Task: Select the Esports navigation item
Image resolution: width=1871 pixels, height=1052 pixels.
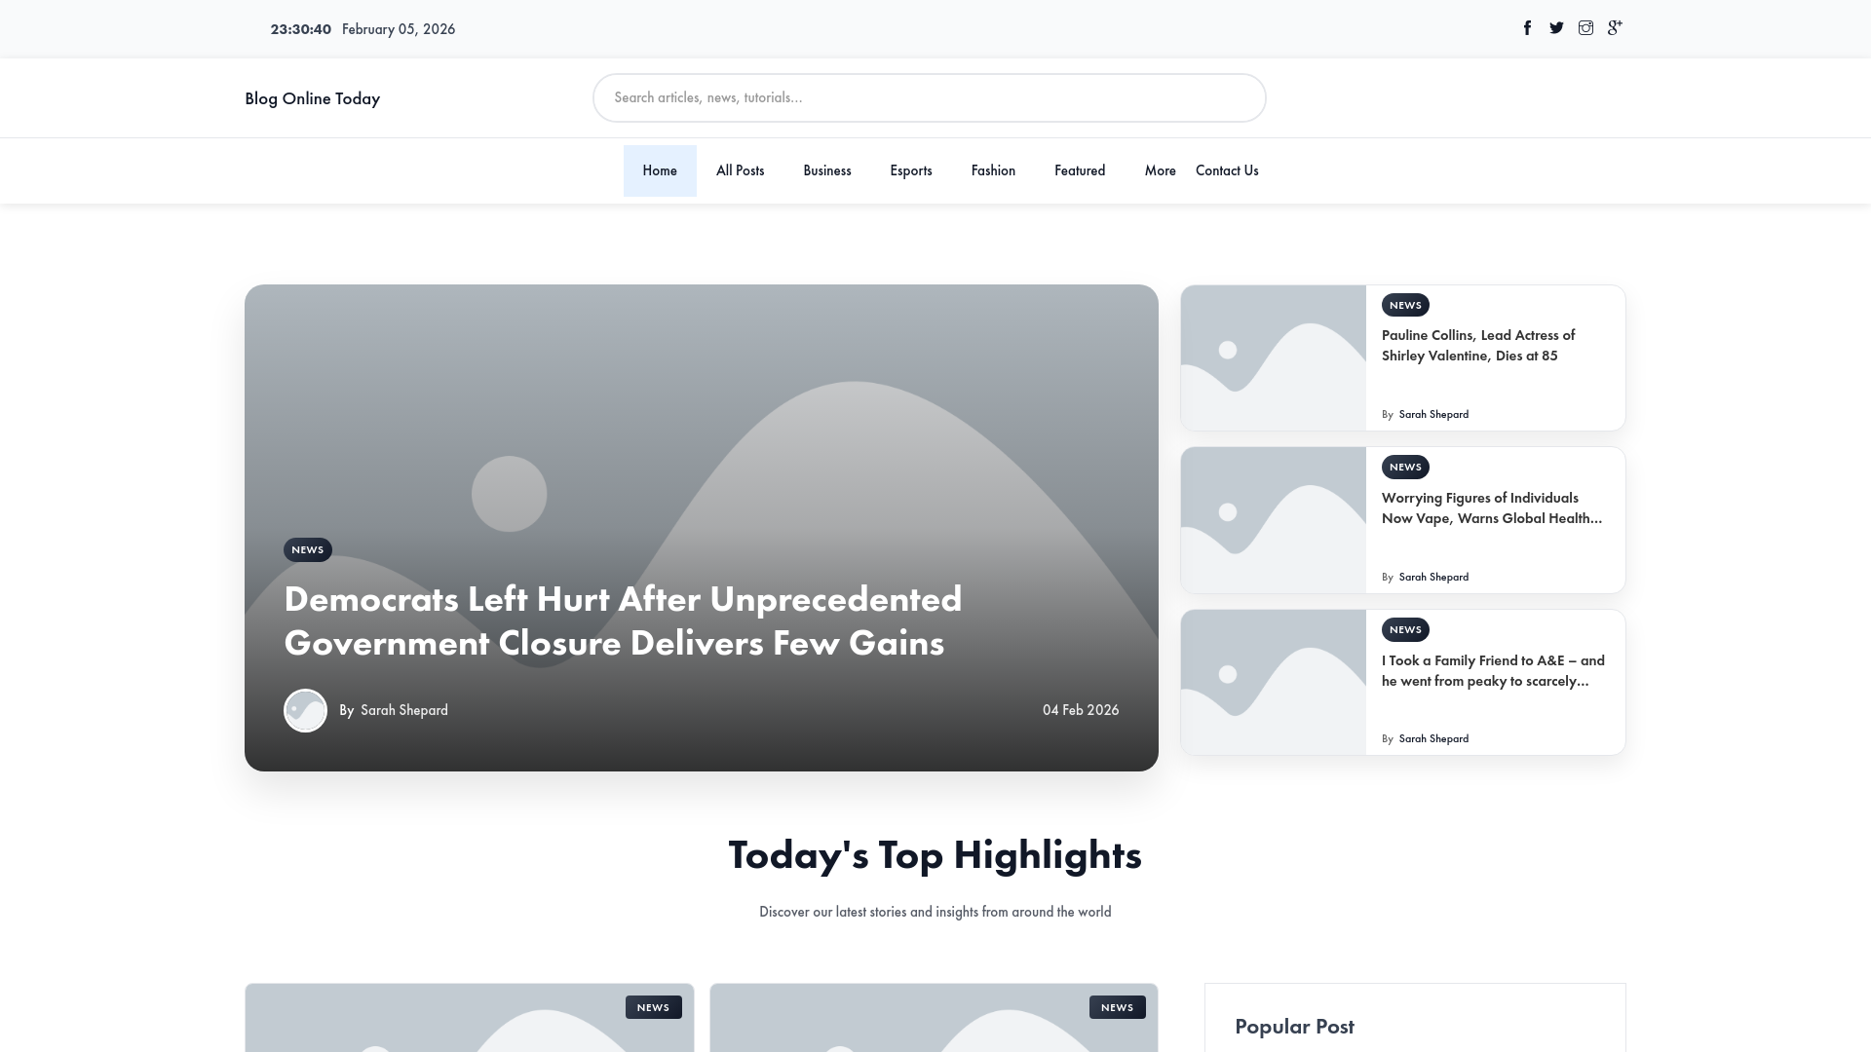Action: [911, 171]
